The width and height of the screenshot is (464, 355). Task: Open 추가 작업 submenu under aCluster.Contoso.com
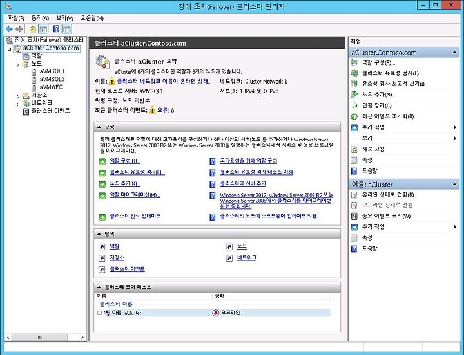pos(454,127)
